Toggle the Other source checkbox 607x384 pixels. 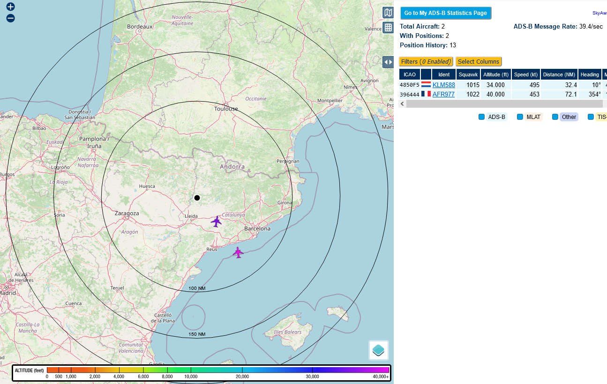tap(555, 117)
